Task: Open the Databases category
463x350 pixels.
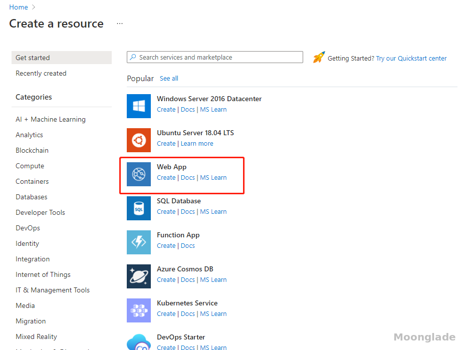Action: point(31,197)
